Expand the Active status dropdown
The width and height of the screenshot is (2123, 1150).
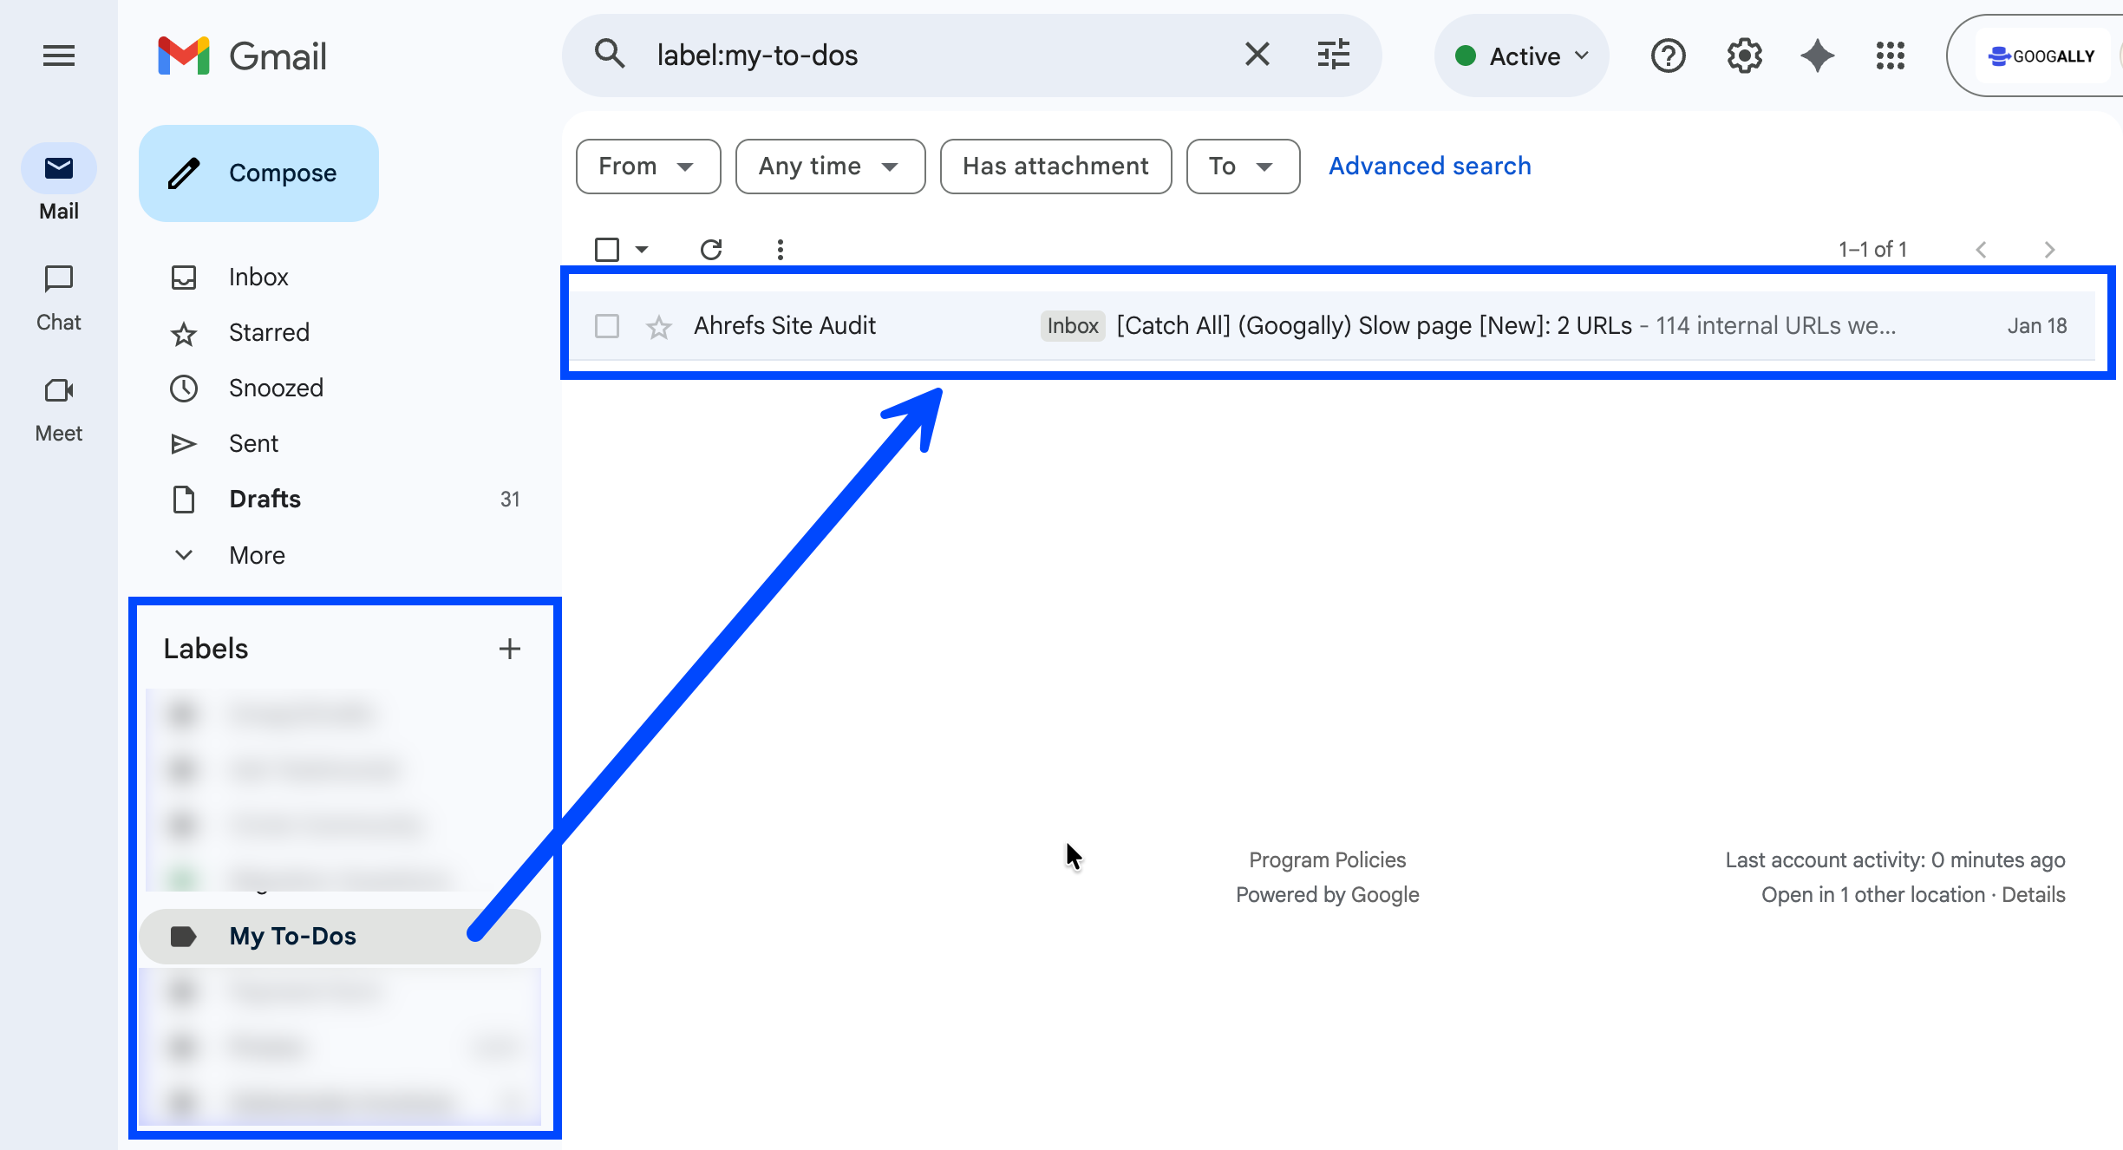pos(1522,56)
